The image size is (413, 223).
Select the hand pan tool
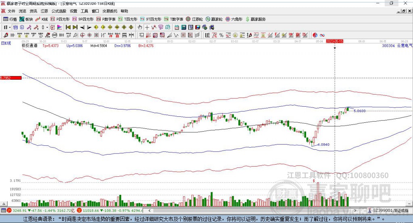coord(140,27)
